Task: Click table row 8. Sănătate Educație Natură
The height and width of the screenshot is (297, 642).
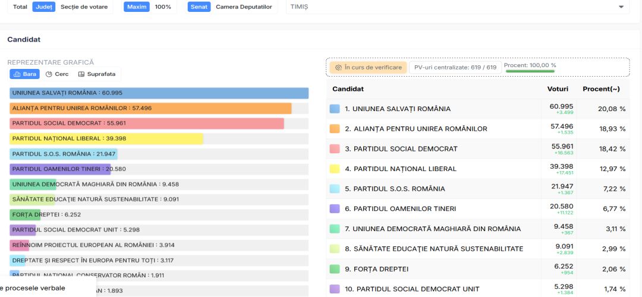Action: click(x=478, y=249)
